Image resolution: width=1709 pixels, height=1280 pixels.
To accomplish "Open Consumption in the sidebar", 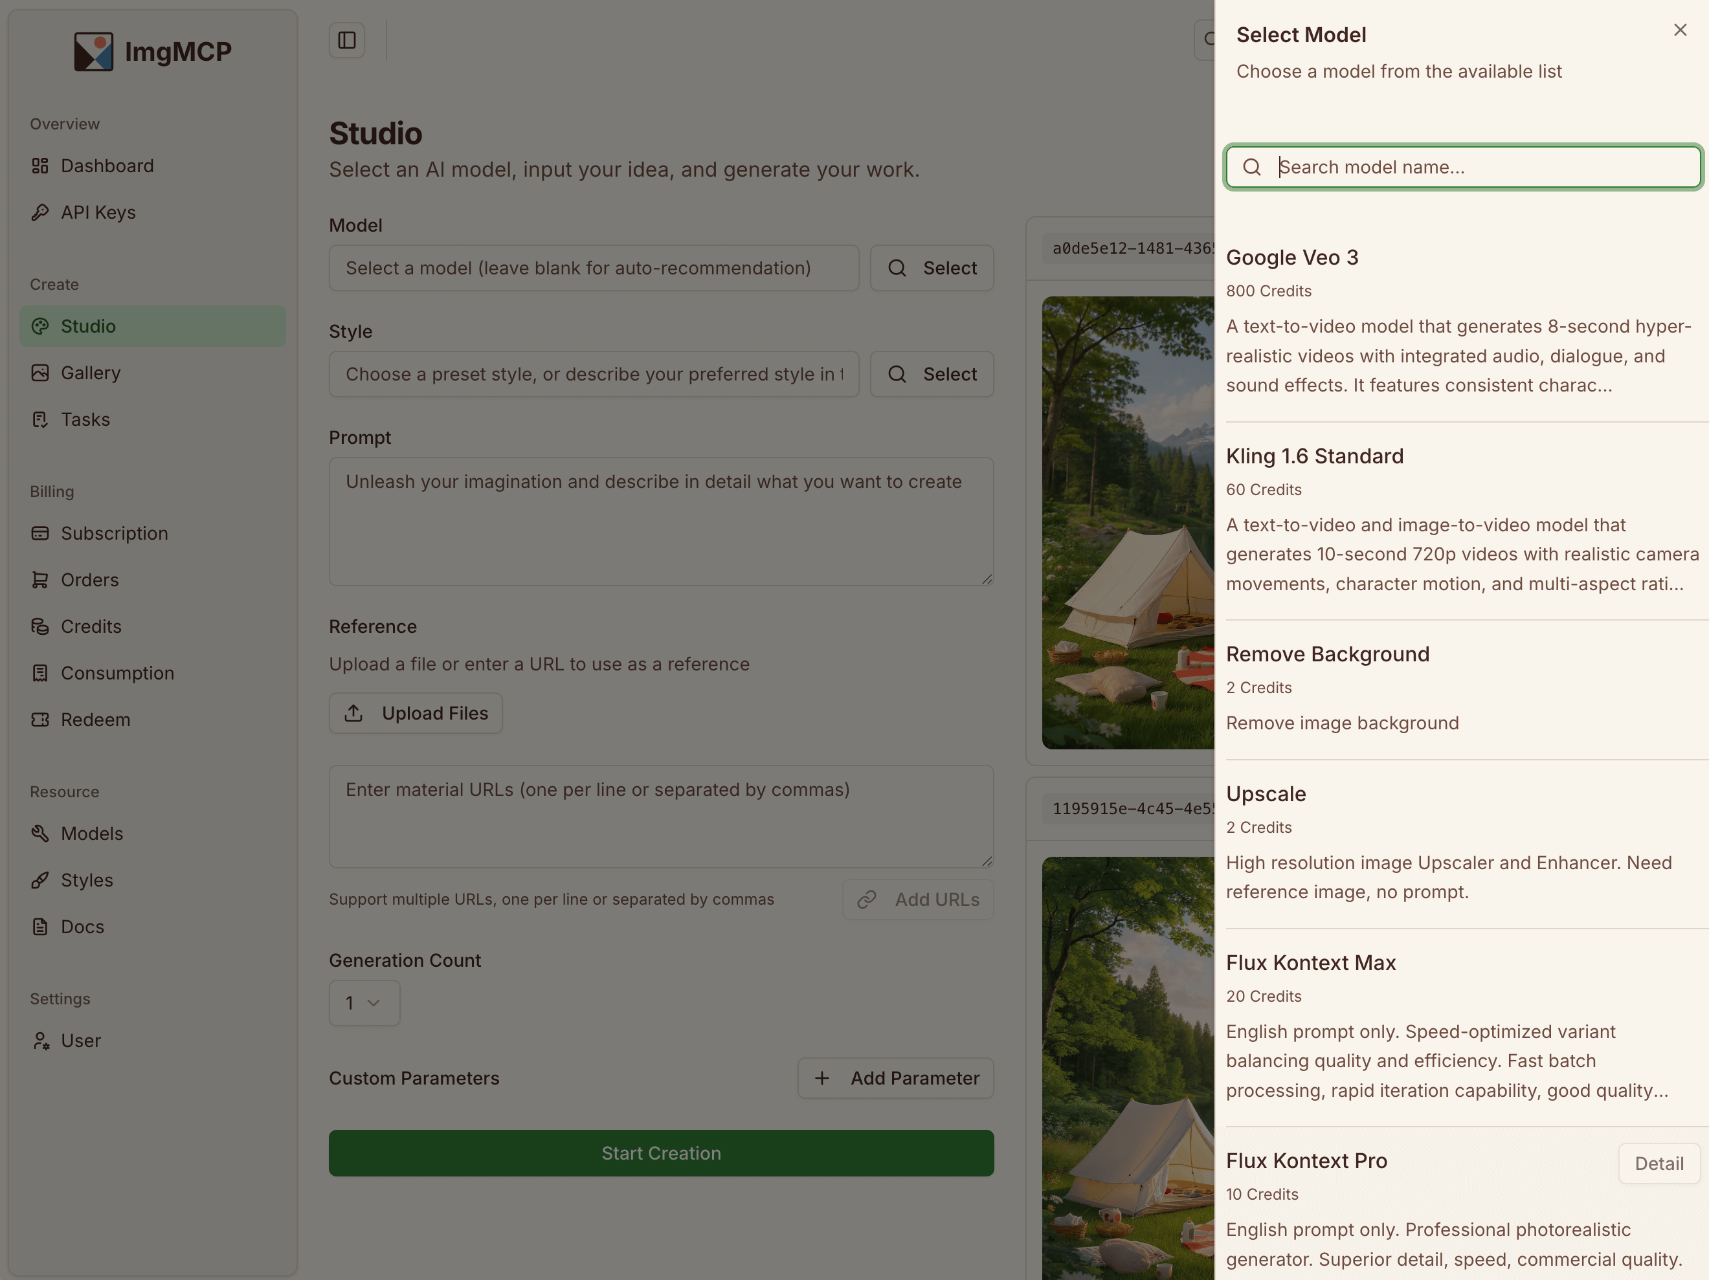I will pyautogui.click(x=152, y=673).
